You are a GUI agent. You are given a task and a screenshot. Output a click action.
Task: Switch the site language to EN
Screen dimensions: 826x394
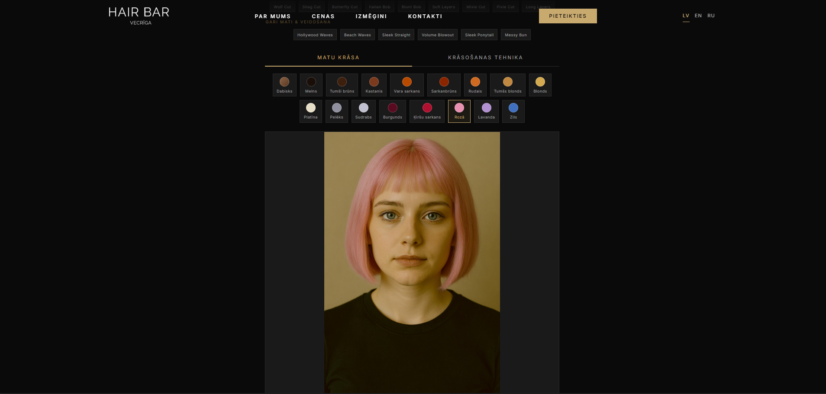(698, 16)
